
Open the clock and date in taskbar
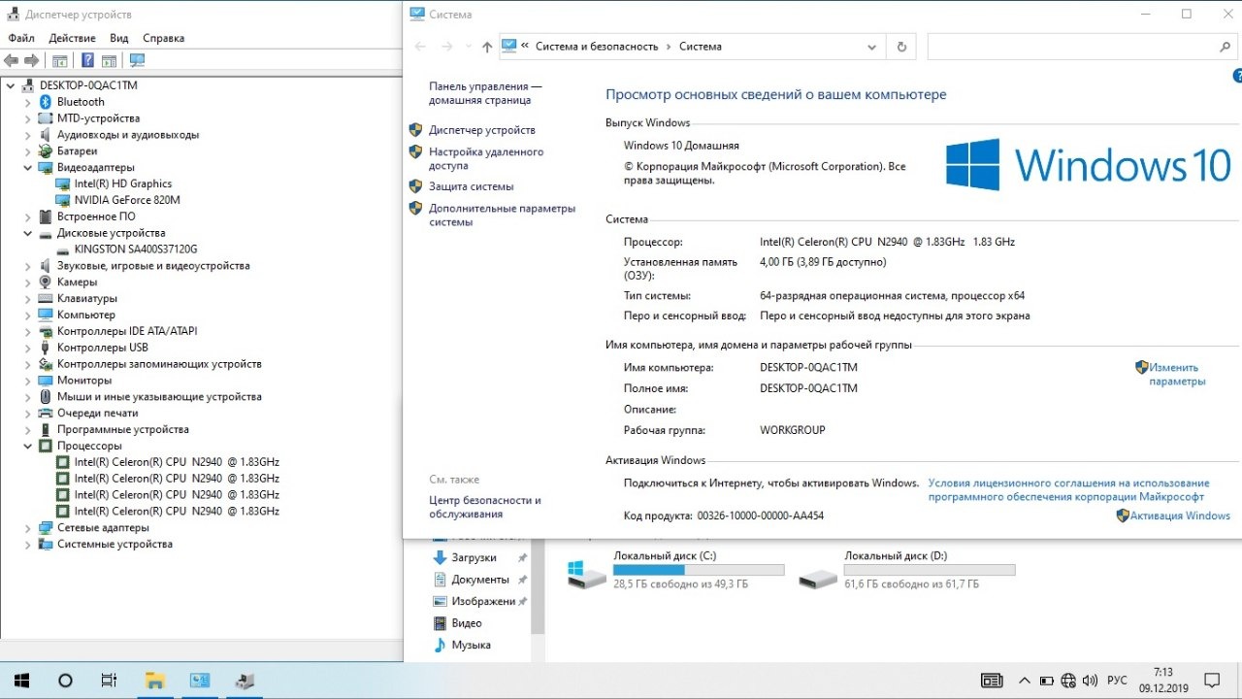click(1163, 681)
